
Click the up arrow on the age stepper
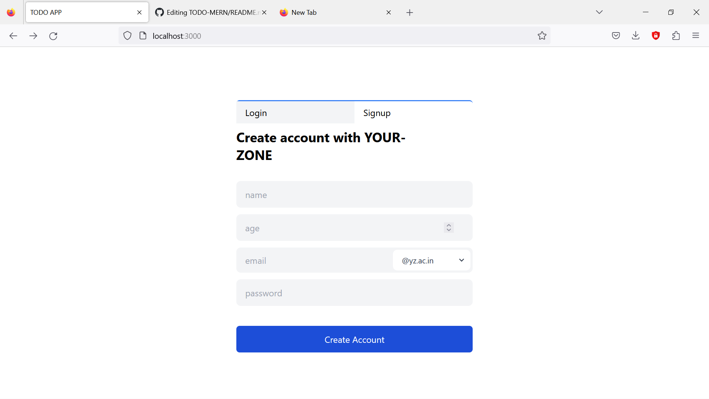pos(448,225)
